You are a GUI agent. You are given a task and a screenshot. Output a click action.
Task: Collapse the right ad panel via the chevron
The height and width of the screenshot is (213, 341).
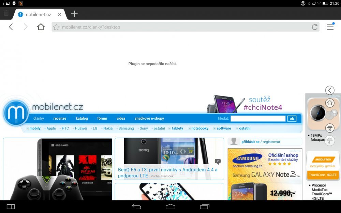point(330,90)
